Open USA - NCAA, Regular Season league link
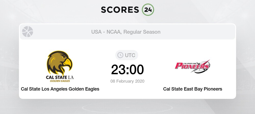 click(x=126, y=32)
